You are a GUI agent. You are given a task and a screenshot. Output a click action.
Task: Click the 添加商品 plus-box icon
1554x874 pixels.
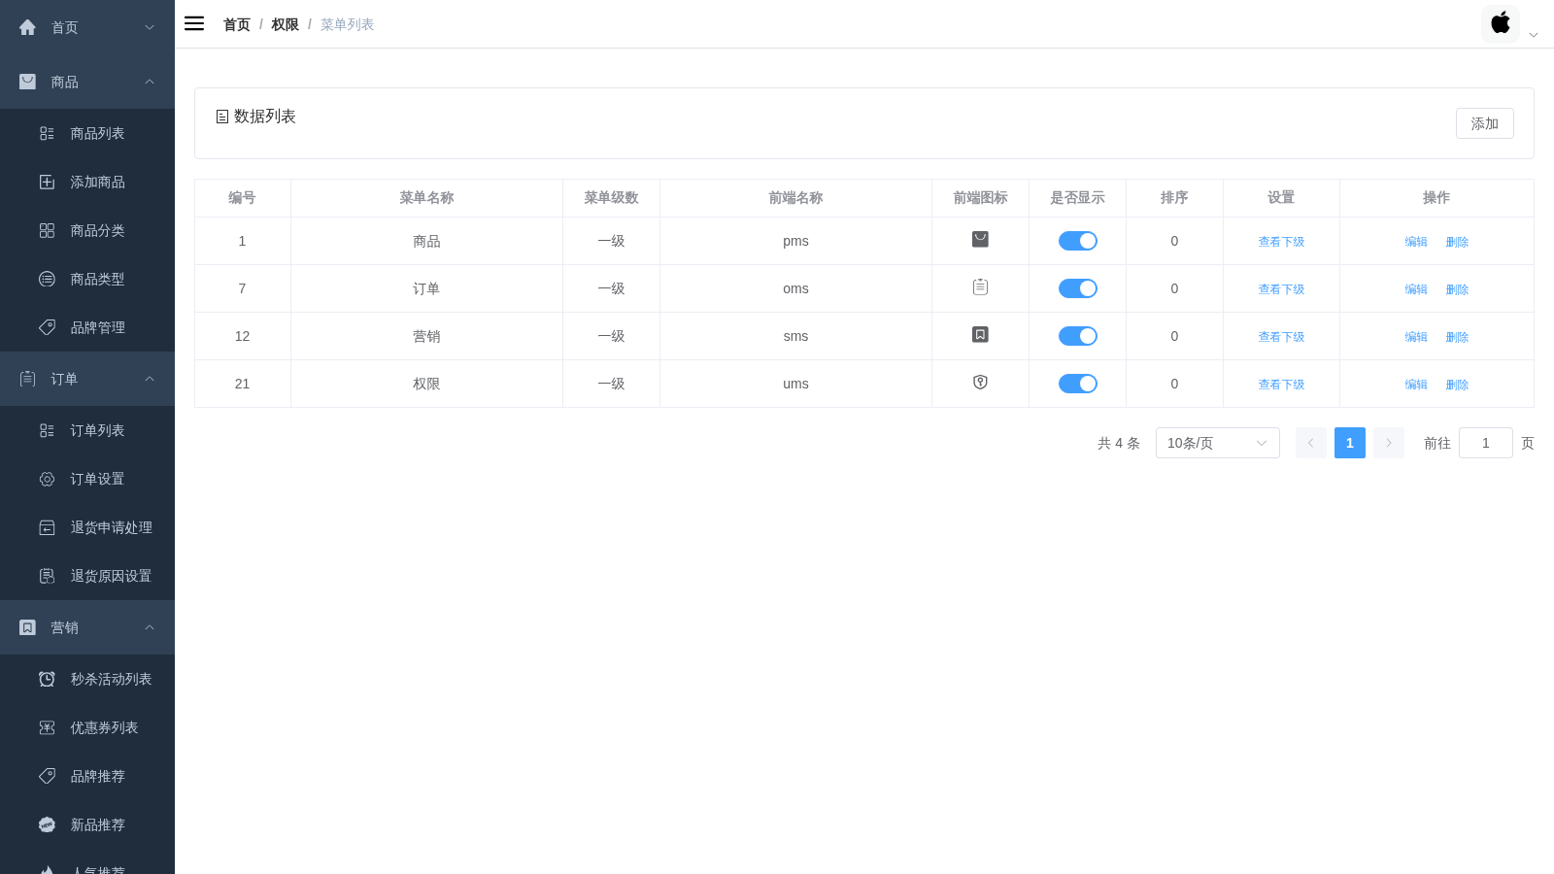(47, 182)
